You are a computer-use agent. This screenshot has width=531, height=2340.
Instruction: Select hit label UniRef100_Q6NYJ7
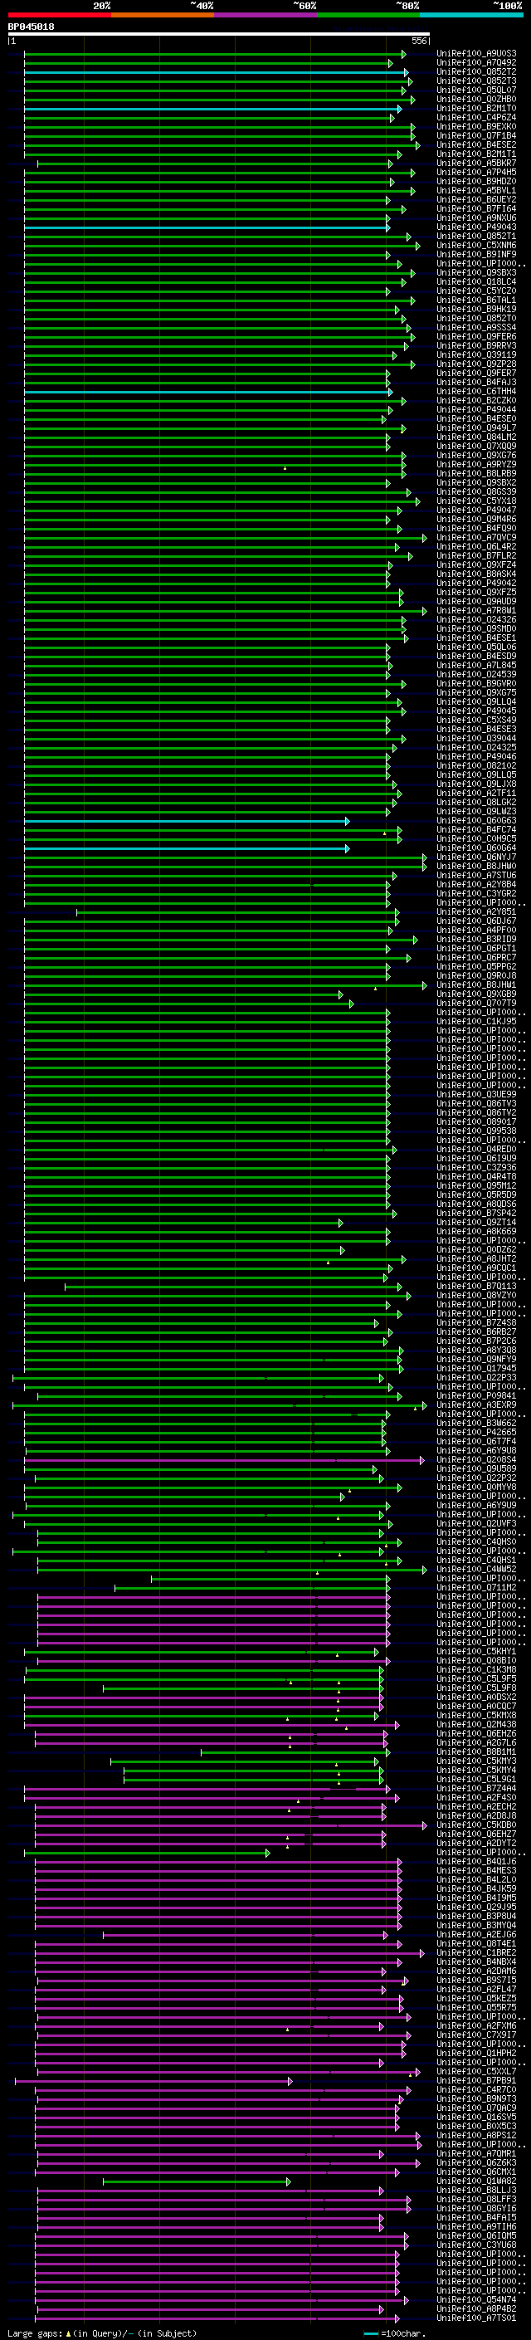click(x=476, y=857)
